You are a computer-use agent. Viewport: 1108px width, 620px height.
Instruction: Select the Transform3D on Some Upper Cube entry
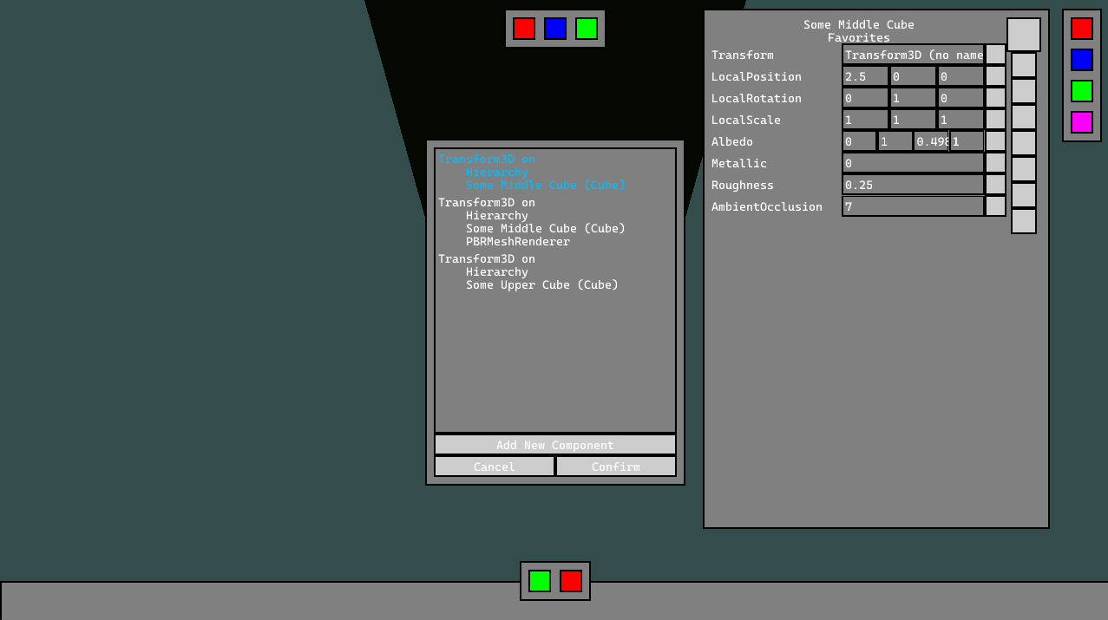click(x=528, y=272)
